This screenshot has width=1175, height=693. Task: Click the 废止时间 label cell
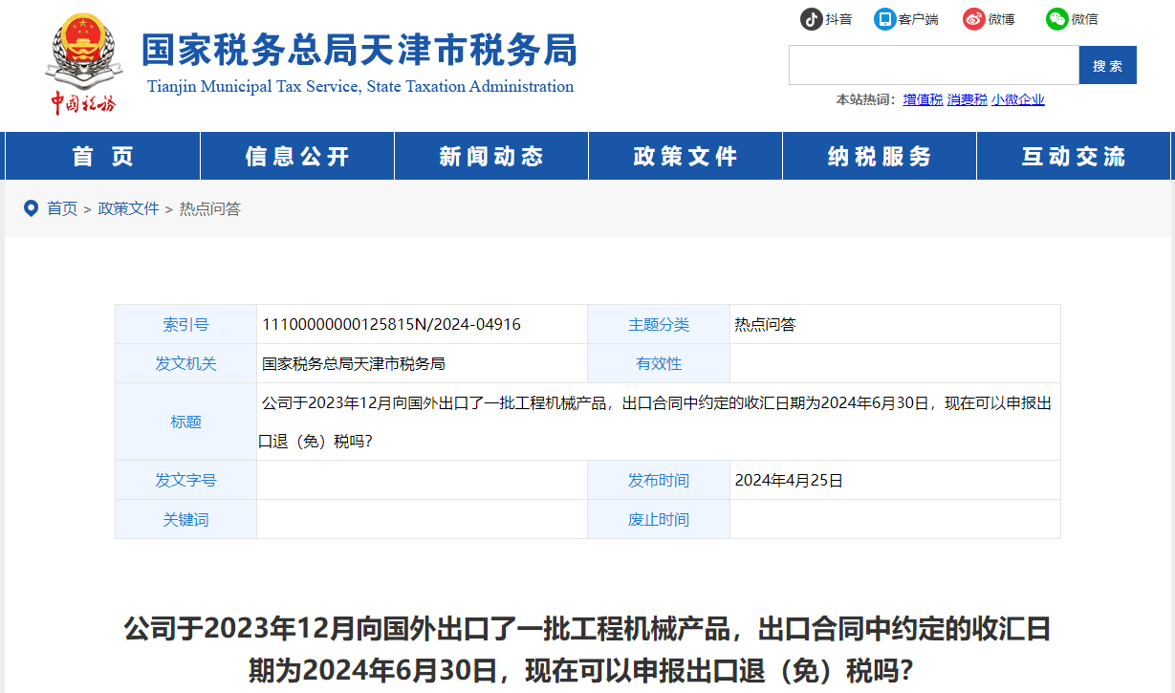(x=659, y=519)
